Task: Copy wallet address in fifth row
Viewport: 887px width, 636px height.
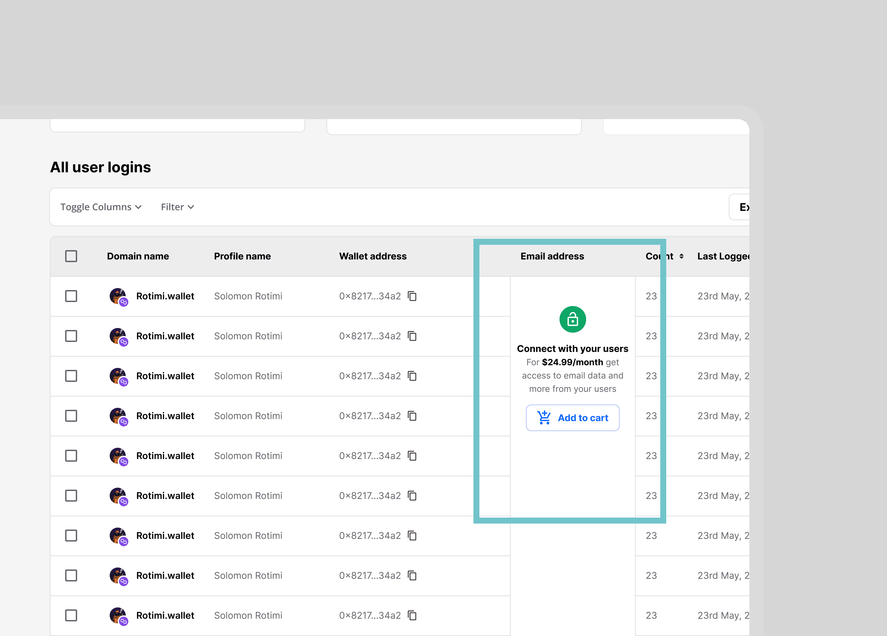Action: [412, 456]
